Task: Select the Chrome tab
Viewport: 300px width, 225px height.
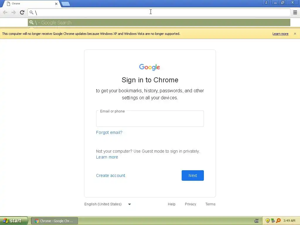Action: (32, 4)
